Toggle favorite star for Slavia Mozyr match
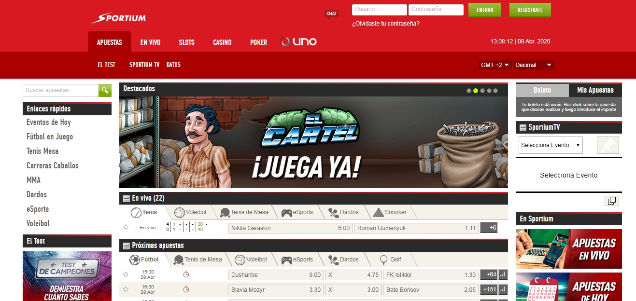636x301 pixels. coord(126,289)
